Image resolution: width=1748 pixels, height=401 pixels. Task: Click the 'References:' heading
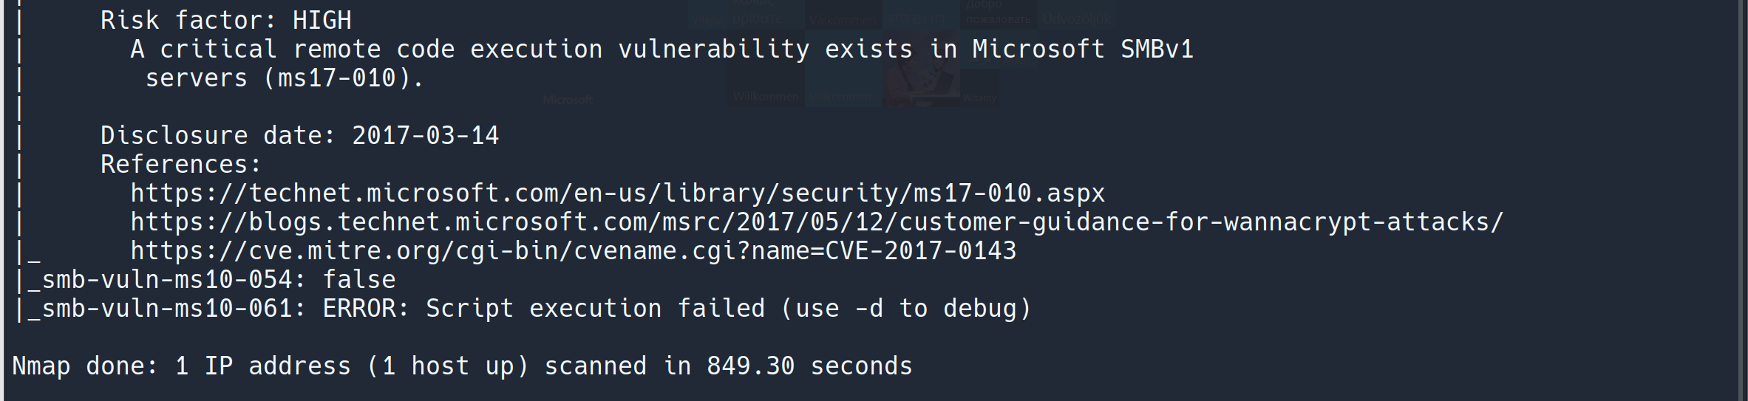[x=181, y=165]
